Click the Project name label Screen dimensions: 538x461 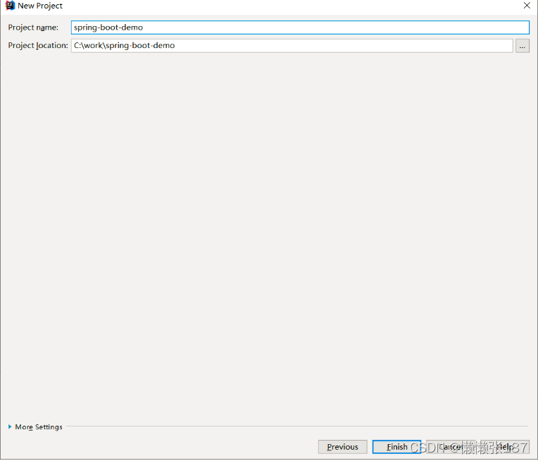[33, 27]
